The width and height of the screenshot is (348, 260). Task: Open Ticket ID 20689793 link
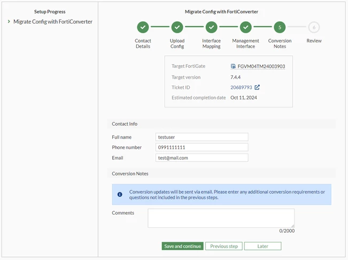pyautogui.click(x=241, y=88)
